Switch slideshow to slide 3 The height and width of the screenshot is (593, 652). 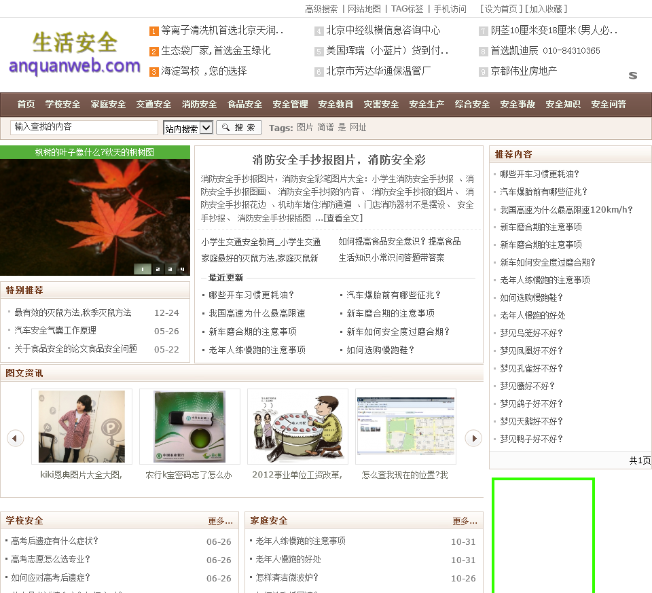(170, 269)
